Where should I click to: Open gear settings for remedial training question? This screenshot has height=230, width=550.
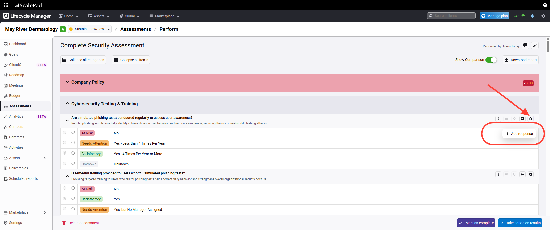531,174
